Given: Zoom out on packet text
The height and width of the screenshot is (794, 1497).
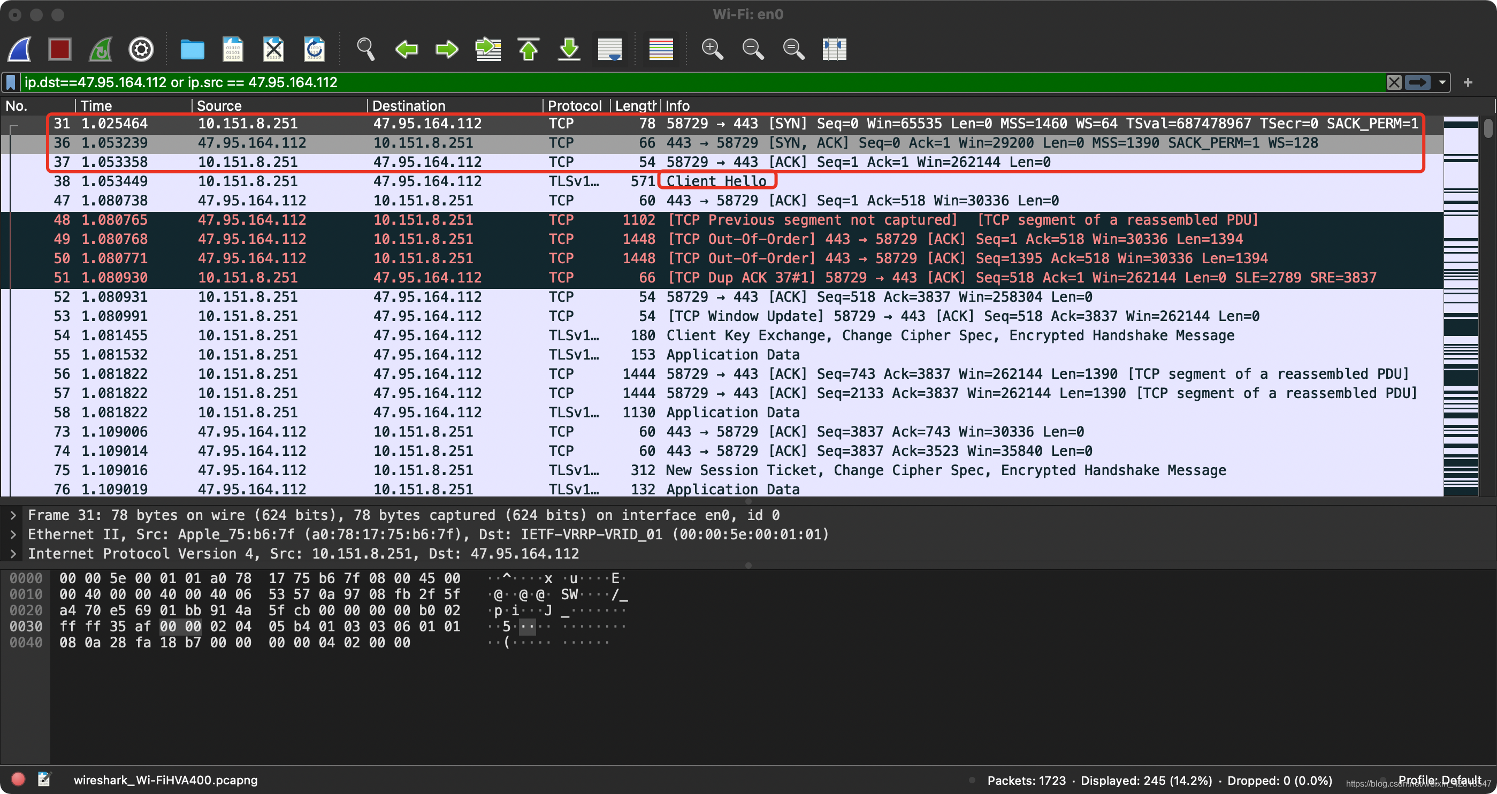Looking at the screenshot, I should pyautogui.click(x=753, y=49).
